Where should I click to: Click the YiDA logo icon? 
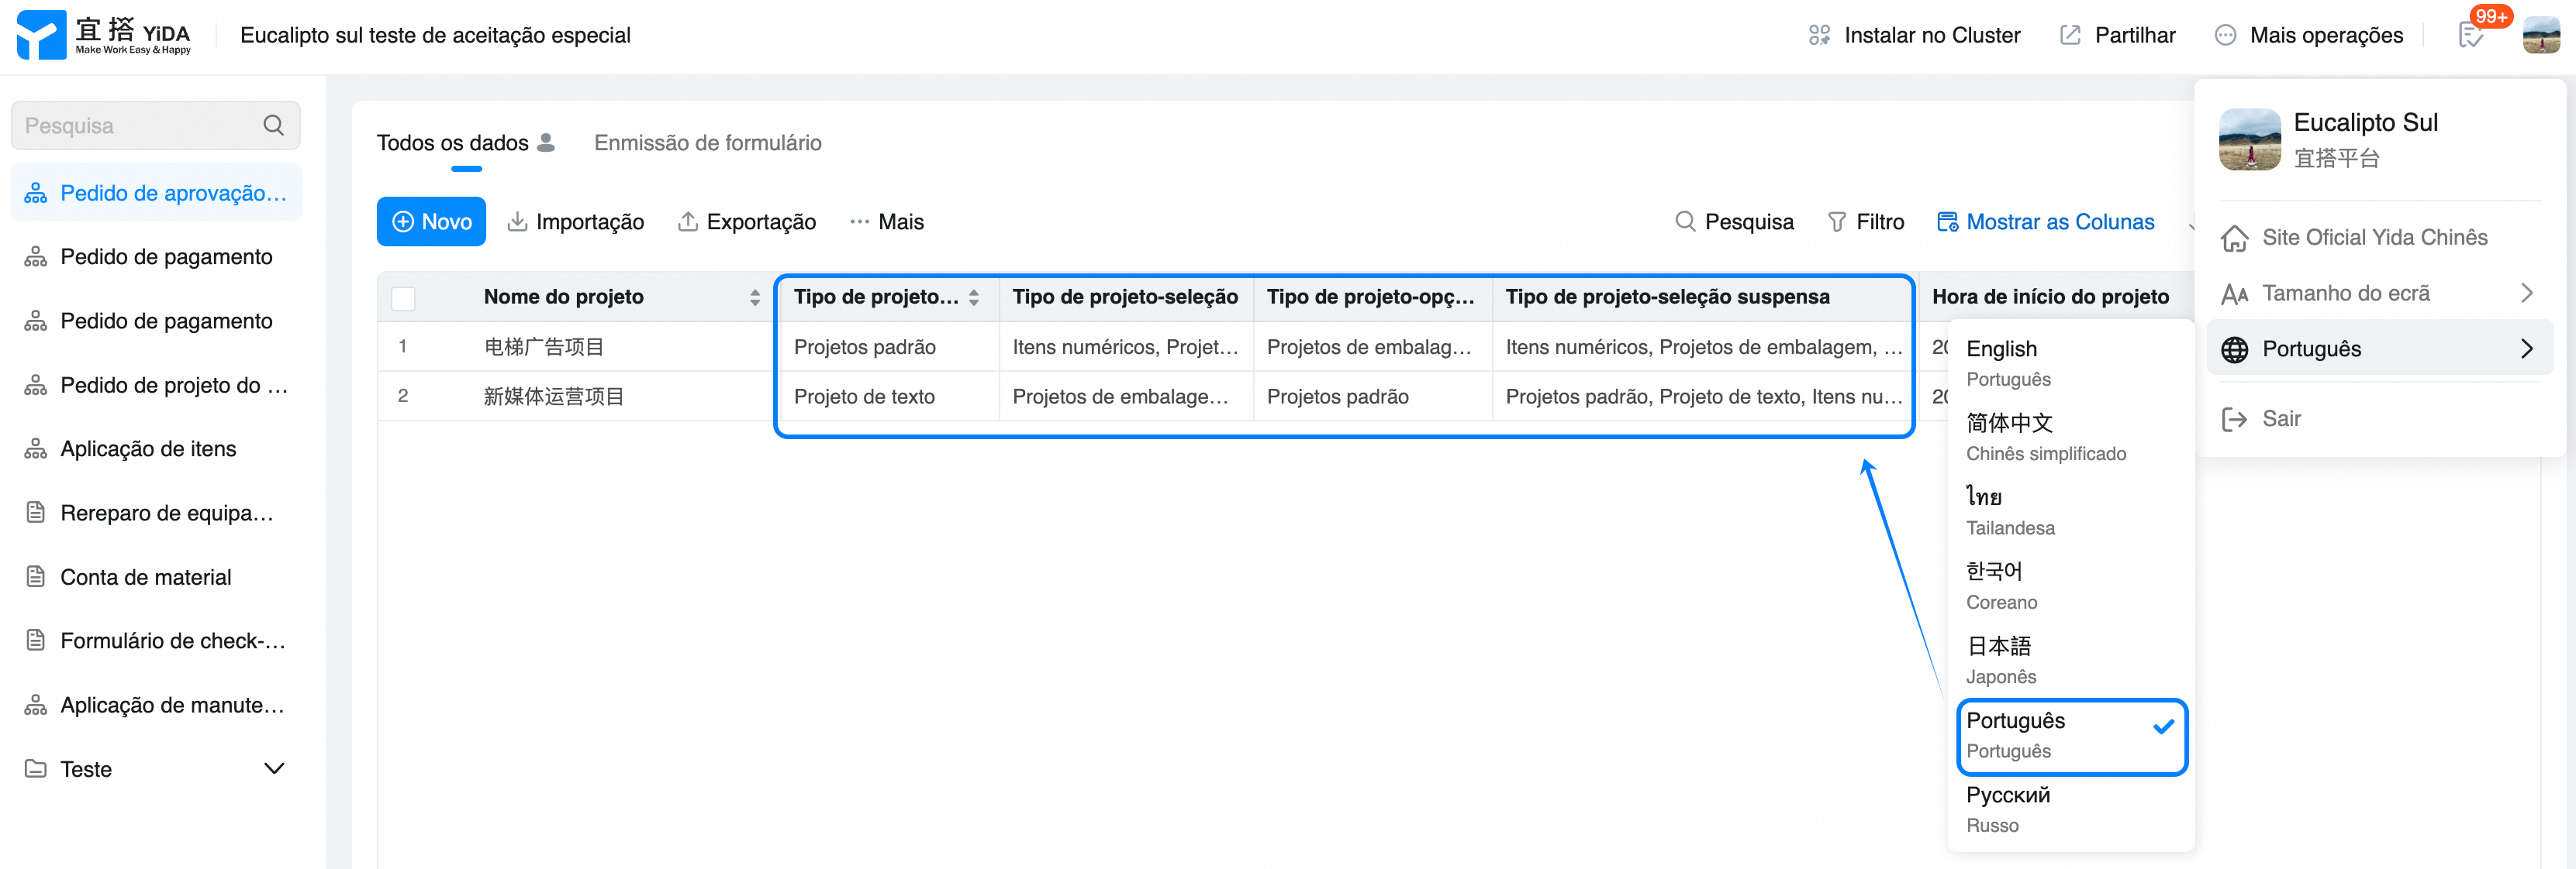click(41, 35)
